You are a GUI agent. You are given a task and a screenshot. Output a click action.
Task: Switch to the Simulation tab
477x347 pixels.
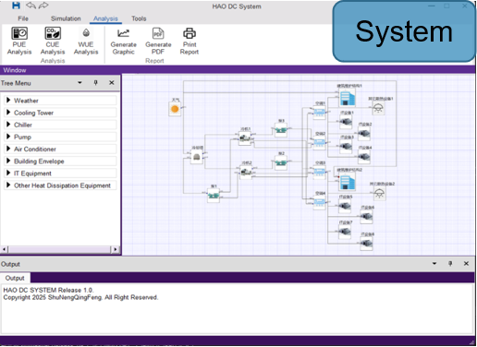click(x=66, y=18)
